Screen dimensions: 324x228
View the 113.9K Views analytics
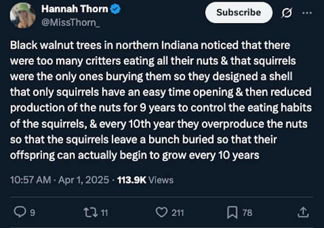pos(143,180)
